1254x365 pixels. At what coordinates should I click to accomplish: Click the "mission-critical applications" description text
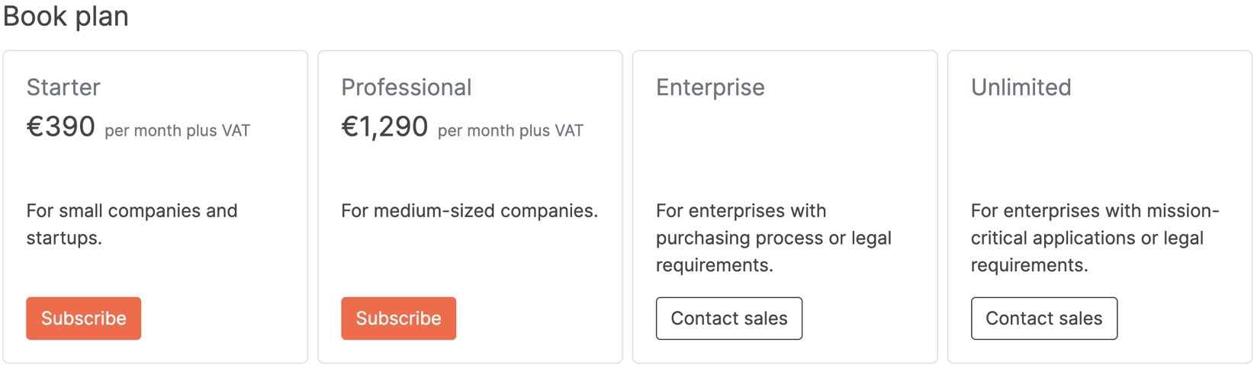click(1095, 224)
